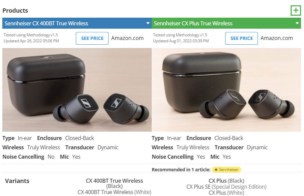Viewport: 304px width, 196px height.
Task: Select CX 400BT True Wireless (White) variant
Action: tap(114, 192)
